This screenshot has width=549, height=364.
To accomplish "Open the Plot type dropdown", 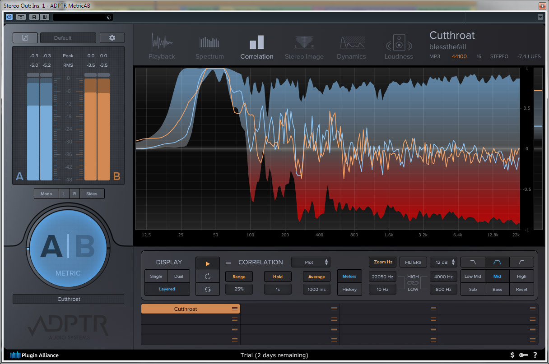I will [x=311, y=262].
